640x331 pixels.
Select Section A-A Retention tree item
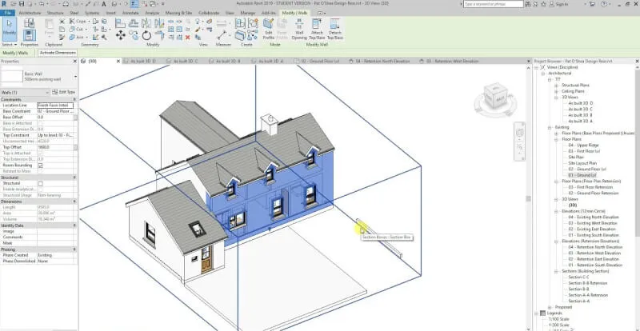pos(588,295)
